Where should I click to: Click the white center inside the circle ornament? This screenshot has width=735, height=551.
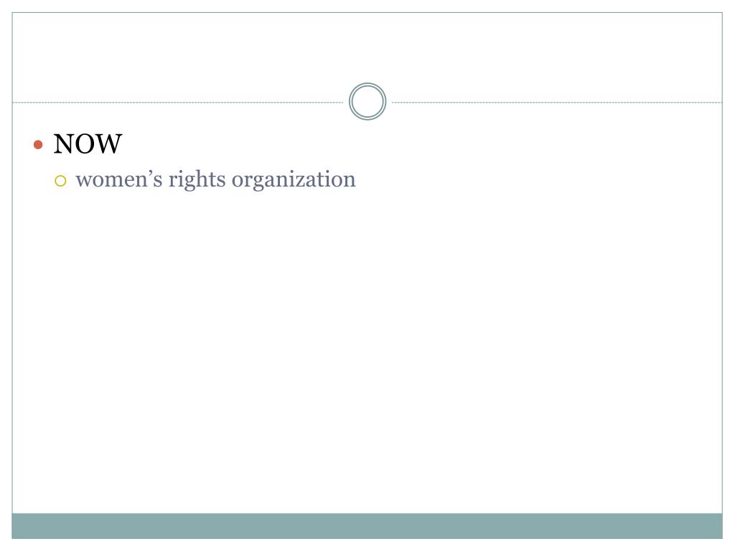(367, 102)
